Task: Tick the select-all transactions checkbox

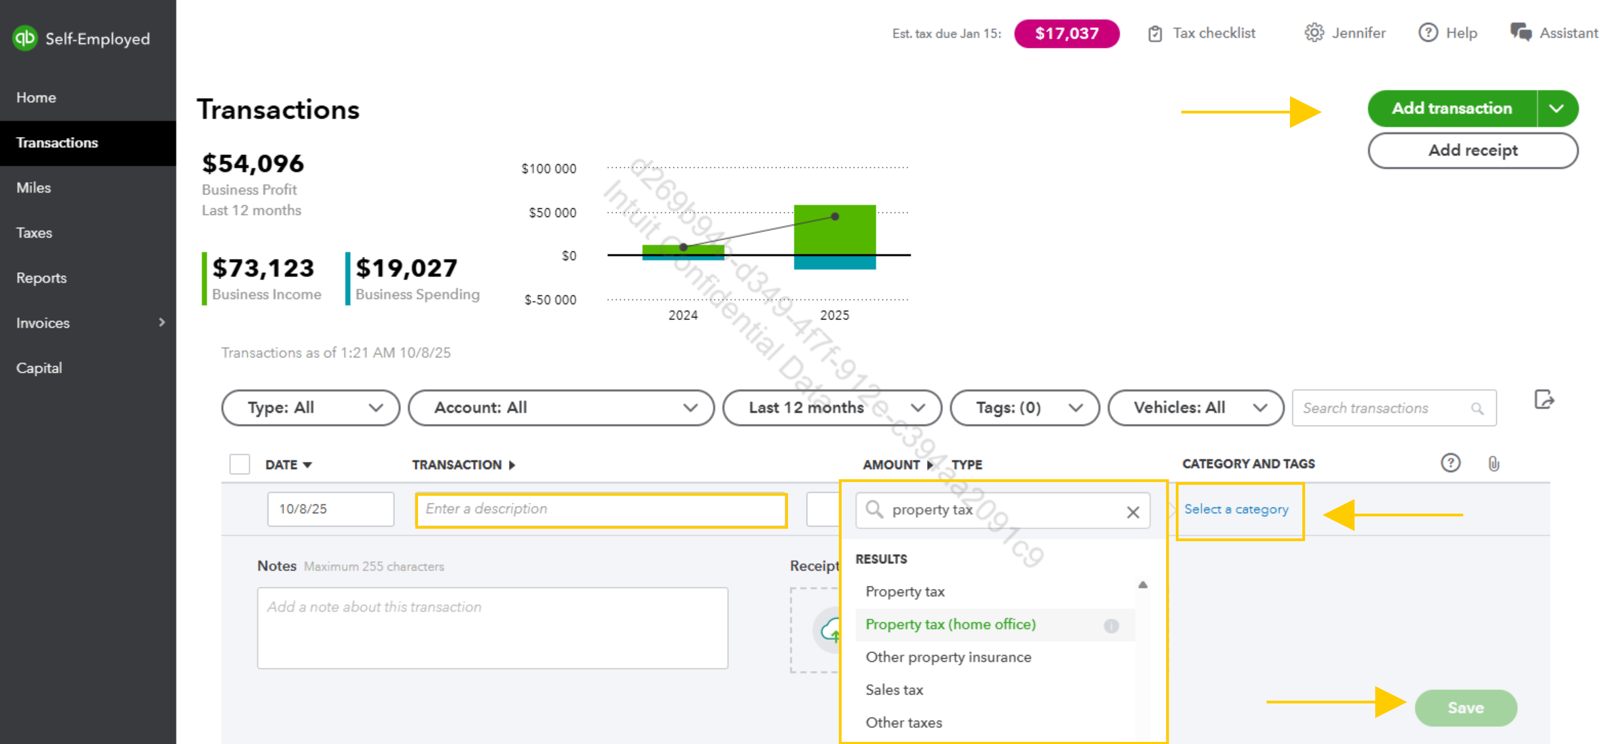Action: pyautogui.click(x=240, y=464)
